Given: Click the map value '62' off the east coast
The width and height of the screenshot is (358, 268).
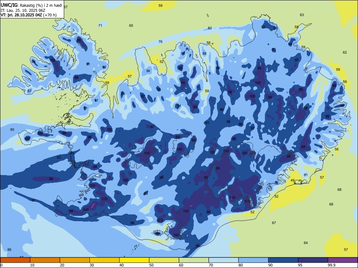Looking at the screenshot, I should pos(345,52).
